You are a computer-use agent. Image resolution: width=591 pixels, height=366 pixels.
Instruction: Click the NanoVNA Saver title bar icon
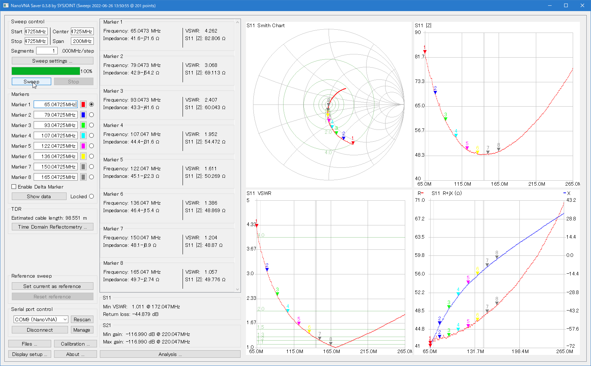[x=6, y=5]
